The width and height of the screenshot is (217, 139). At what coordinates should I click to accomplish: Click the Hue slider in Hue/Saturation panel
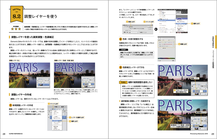point(167,42)
